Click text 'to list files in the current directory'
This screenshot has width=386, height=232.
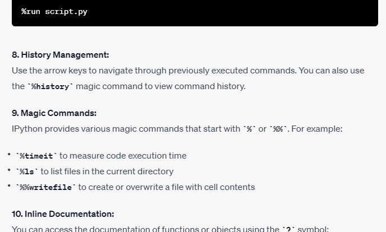click(107, 171)
